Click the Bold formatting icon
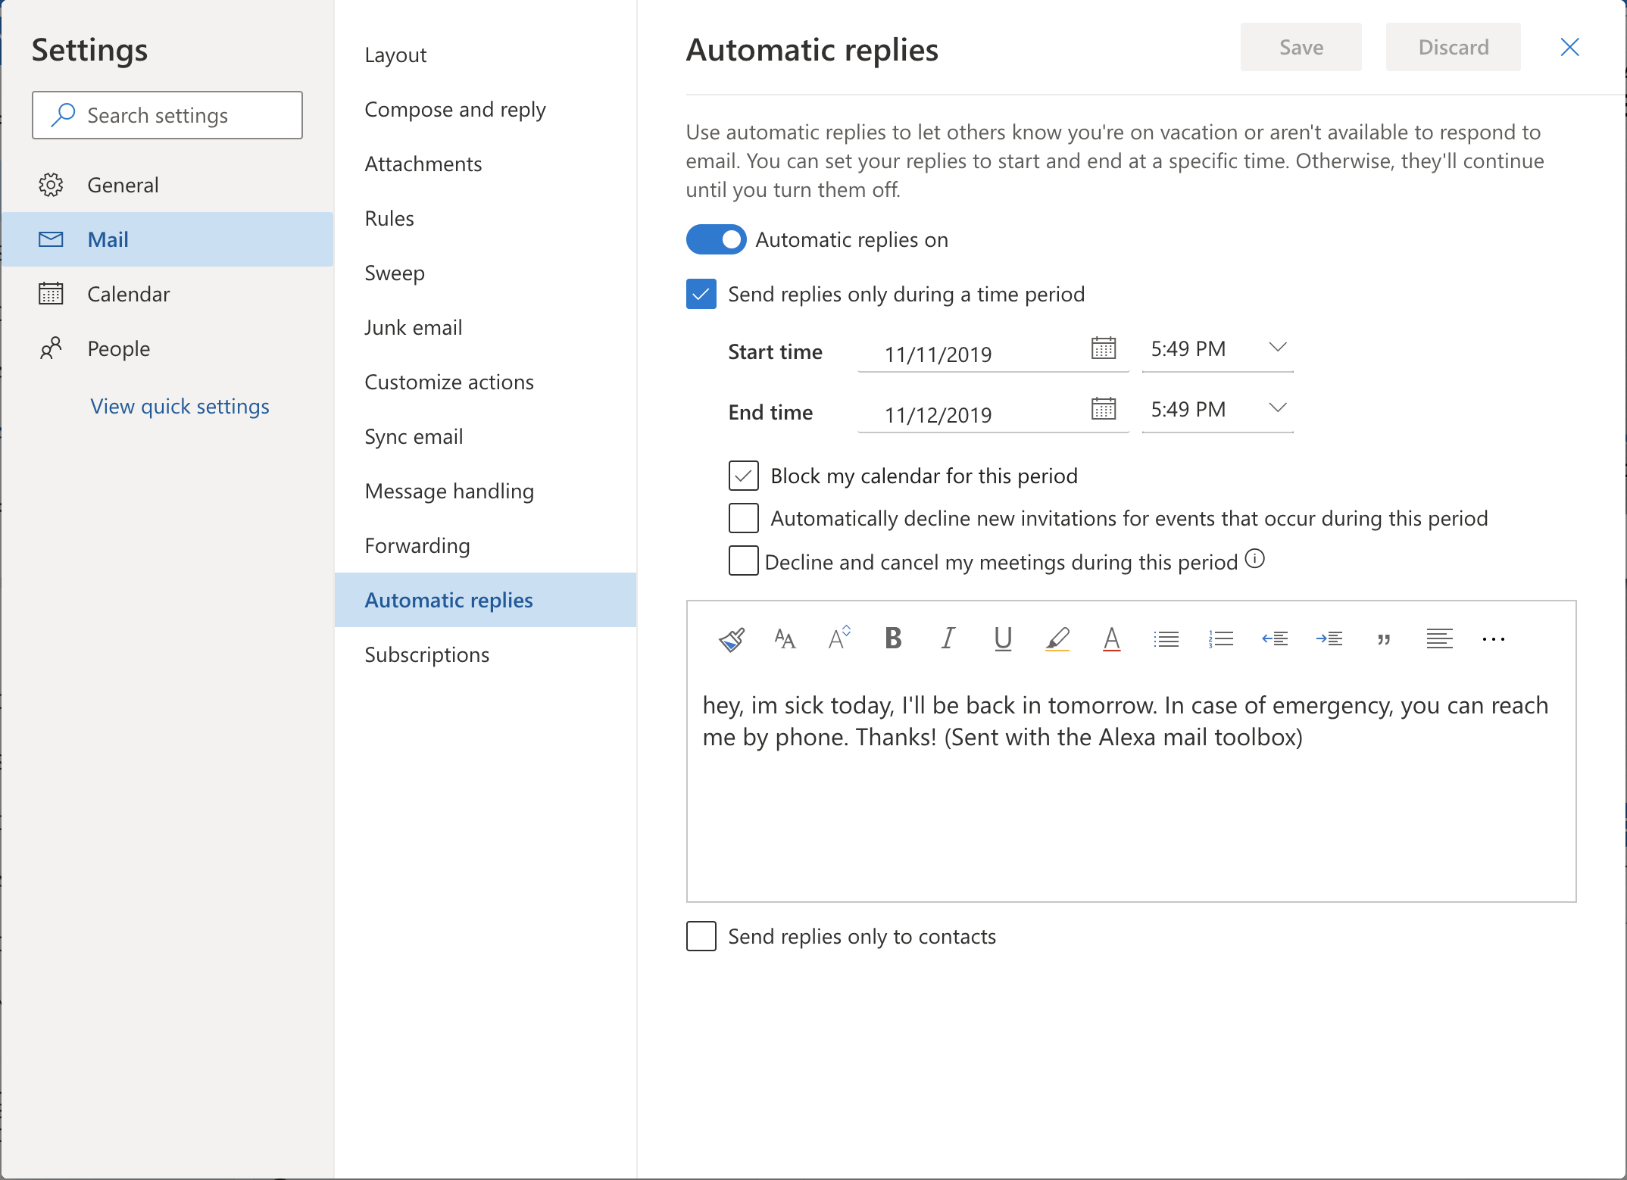Screen dimensions: 1627x1180 point(893,638)
